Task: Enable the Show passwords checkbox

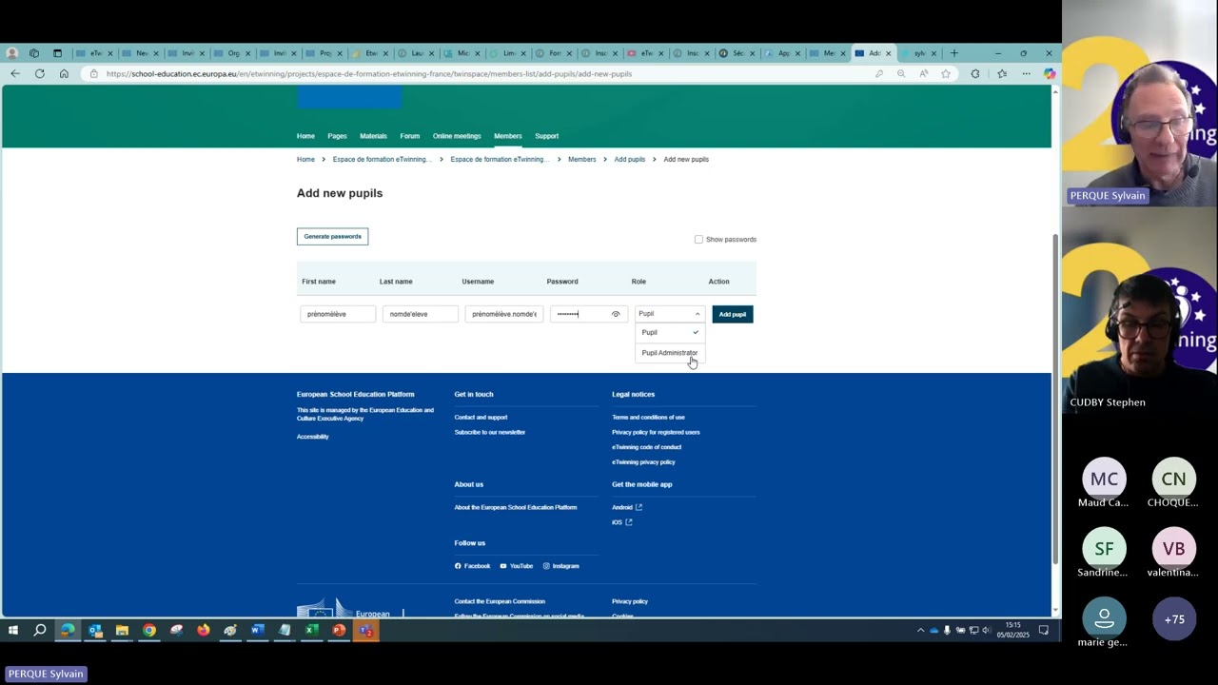Action: [x=698, y=240]
